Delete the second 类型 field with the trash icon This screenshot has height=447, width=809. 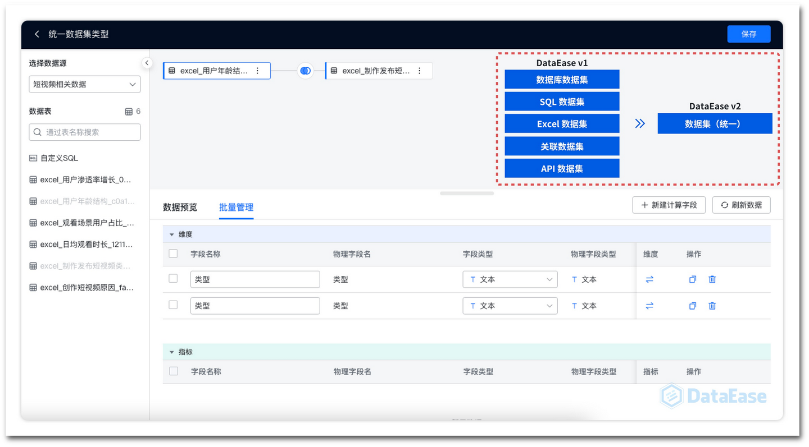[712, 306]
